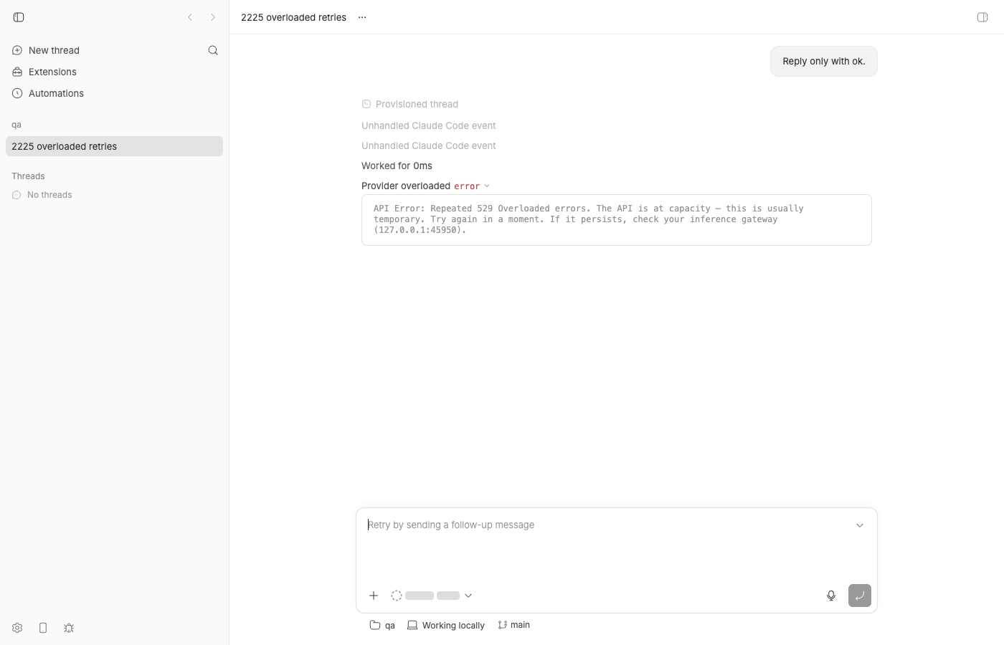Click the Provisioned thread entry
The height and width of the screenshot is (645, 1004).
coord(410,104)
